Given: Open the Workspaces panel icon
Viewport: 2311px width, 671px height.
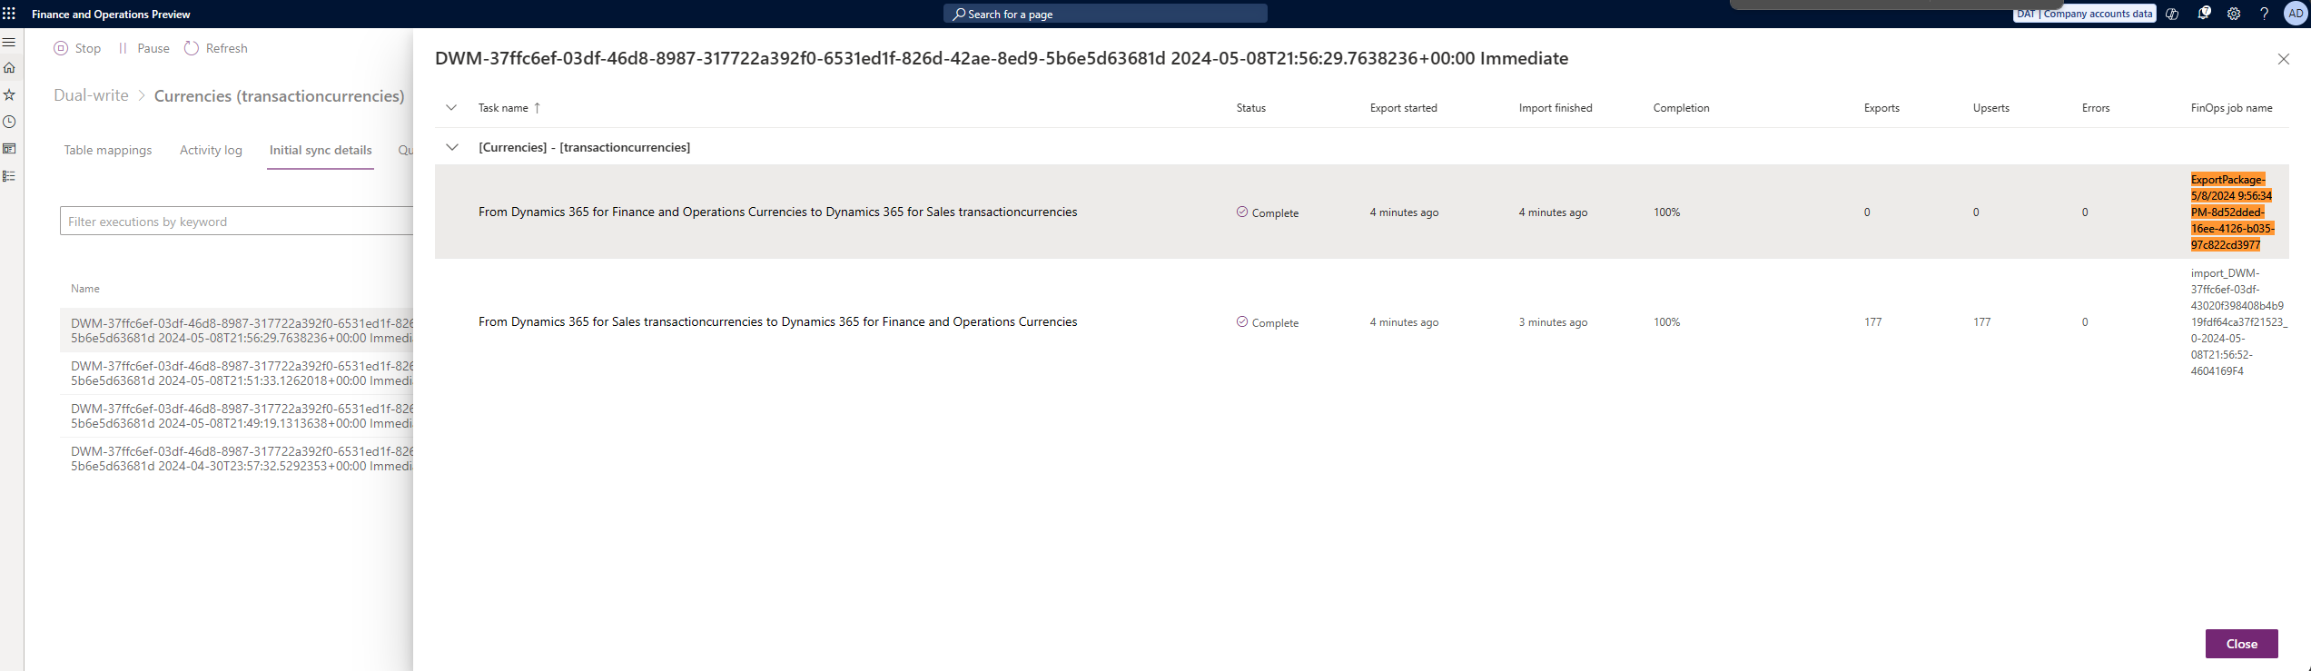Looking at the screenshot, I should pos(9,148).
